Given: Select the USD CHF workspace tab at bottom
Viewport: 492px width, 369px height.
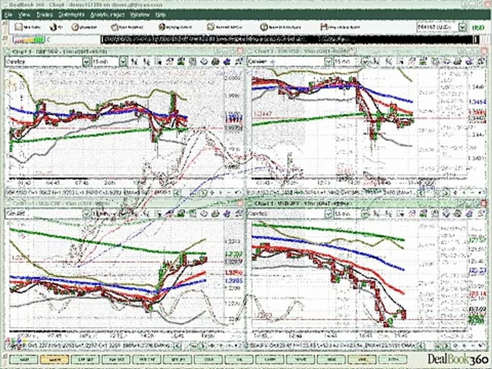Looking at the screenshot, I should pos(147,360).
